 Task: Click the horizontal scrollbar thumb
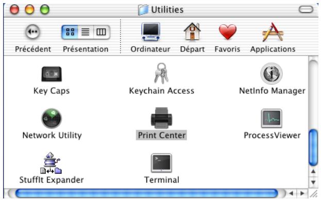(146, 193)
